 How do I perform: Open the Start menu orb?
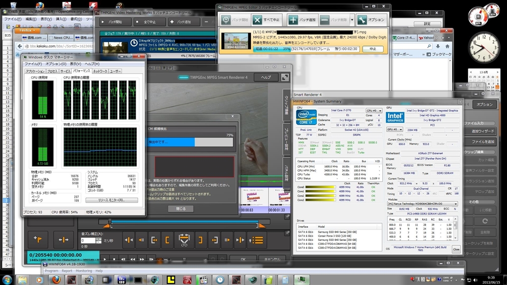[x=8, y=280]
